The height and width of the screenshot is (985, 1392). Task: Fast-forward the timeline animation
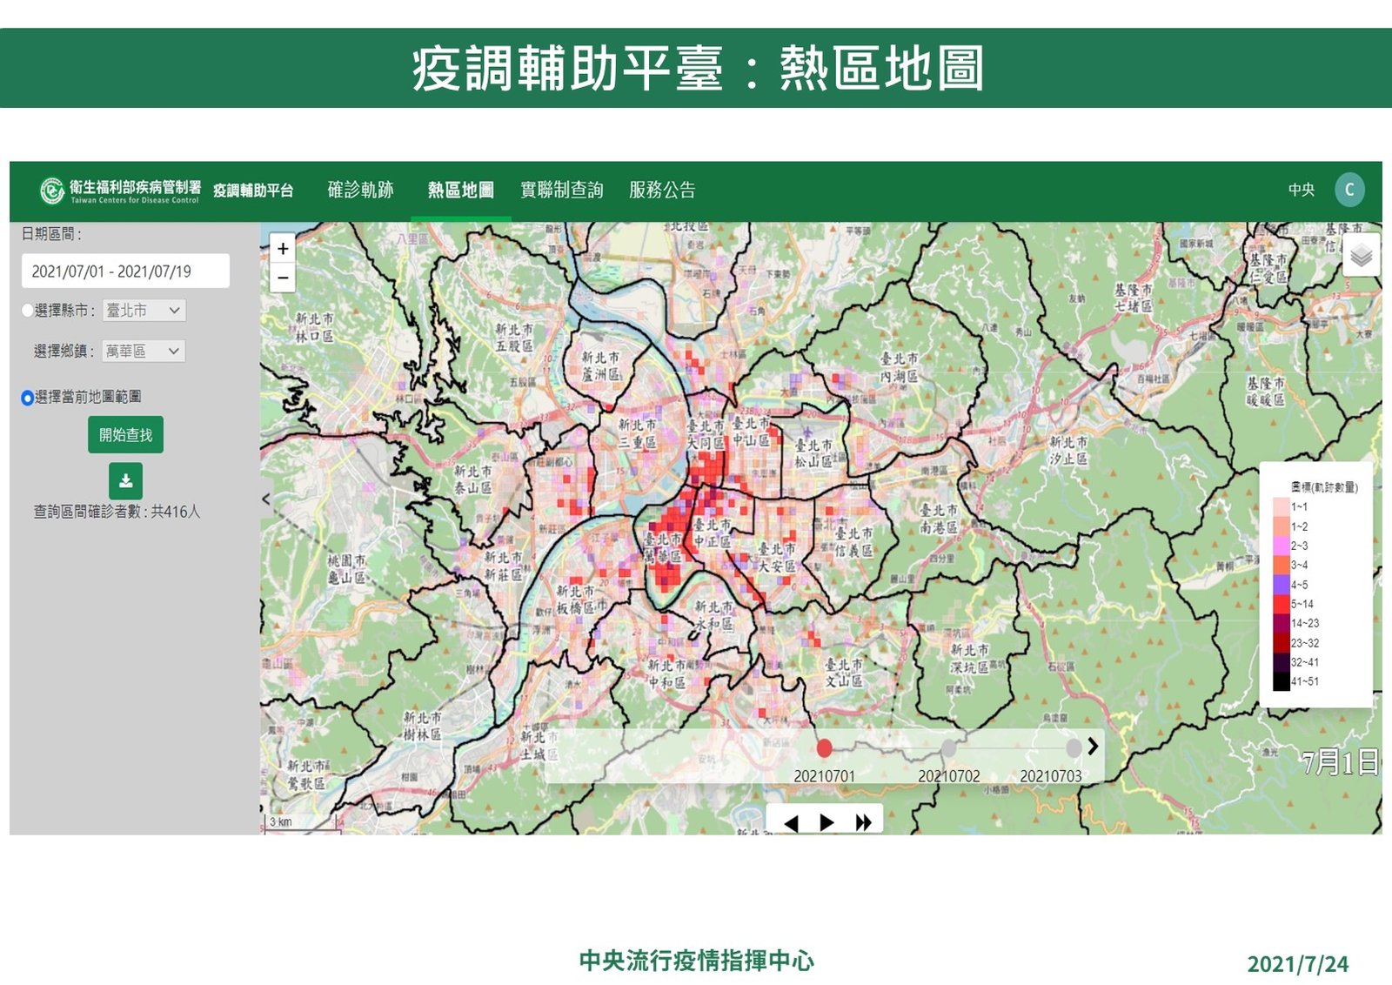point(863,822)
